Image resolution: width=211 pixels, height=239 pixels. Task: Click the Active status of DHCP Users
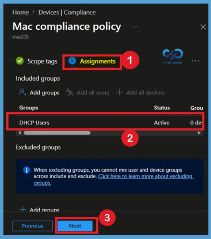click(161, 123)
